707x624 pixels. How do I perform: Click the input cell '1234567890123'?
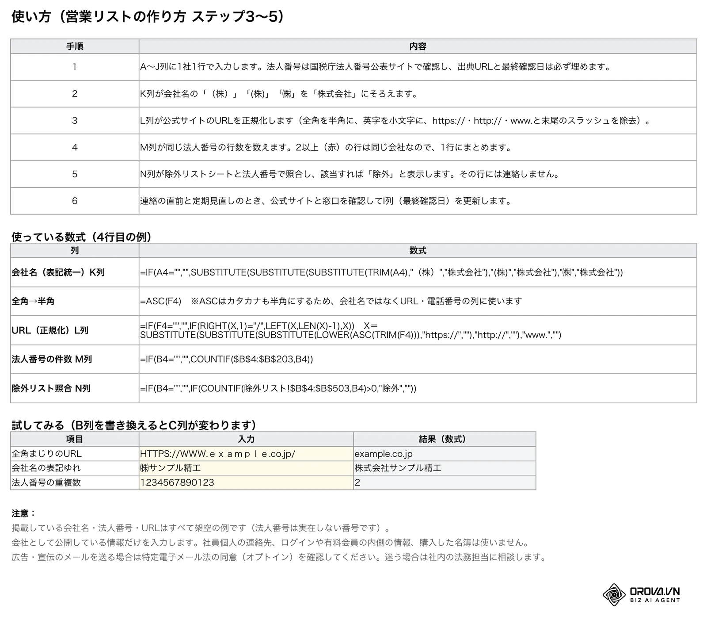click(246, 482)
